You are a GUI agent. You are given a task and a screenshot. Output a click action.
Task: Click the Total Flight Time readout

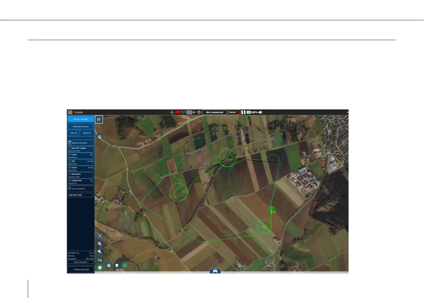click(80, 253)
